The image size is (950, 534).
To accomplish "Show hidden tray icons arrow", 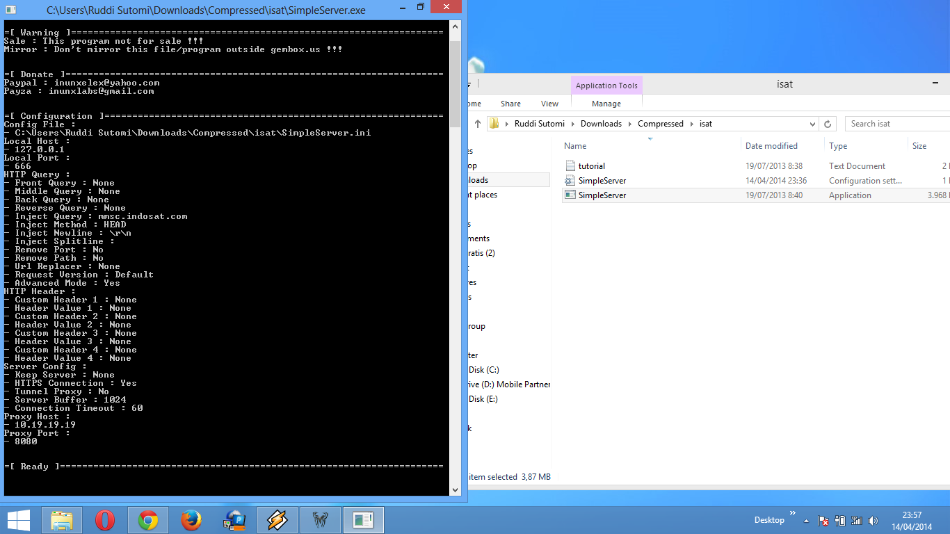I will (x=806, y=520).
